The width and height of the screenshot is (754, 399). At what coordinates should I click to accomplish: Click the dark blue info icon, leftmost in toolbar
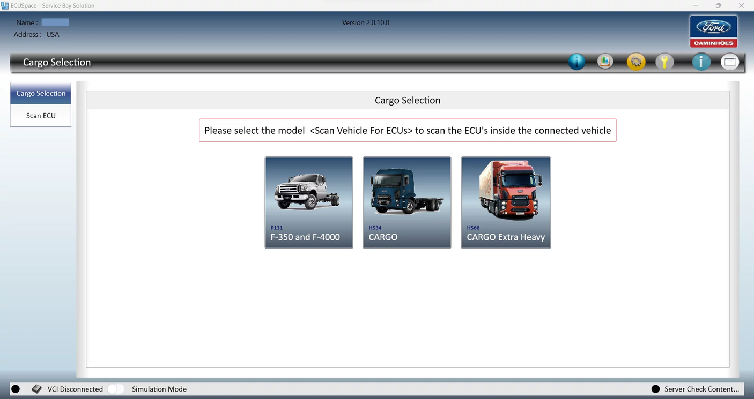pos(576,62)
